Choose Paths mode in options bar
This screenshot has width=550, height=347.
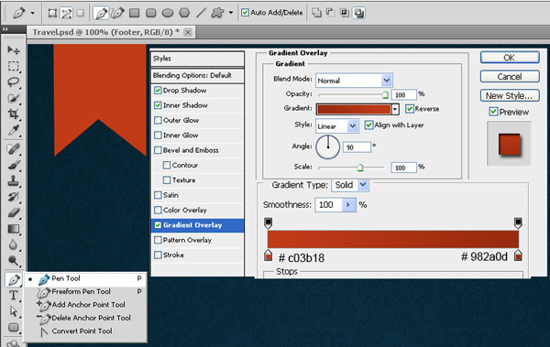[x=66, y=14]
